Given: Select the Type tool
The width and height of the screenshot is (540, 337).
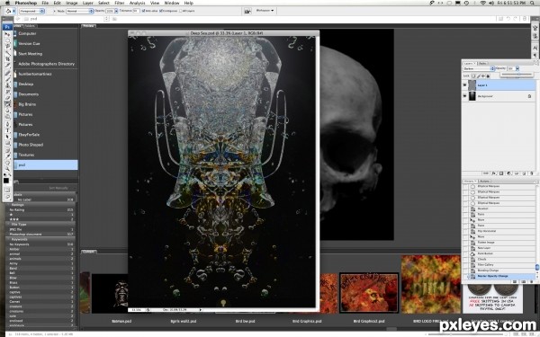Looking at the screenshot, I should click(x=7, y=130).
